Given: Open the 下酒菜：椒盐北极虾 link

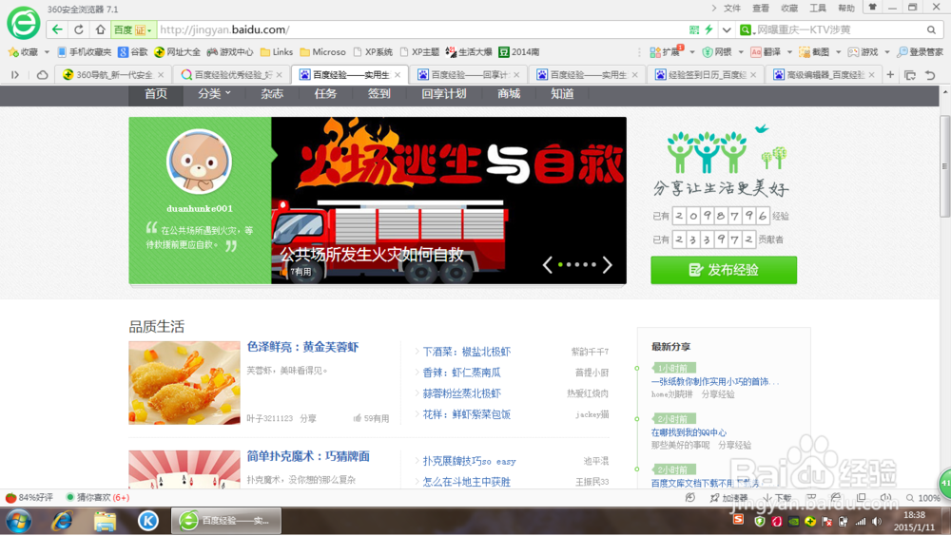Looking at the screenshot, I should point(466,352).
